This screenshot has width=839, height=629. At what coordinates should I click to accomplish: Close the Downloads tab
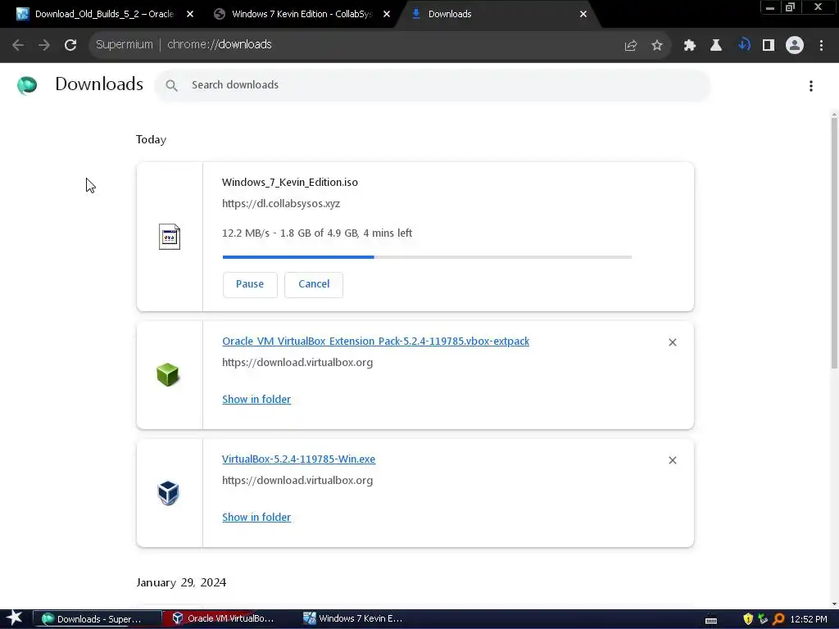pos(583,14)
